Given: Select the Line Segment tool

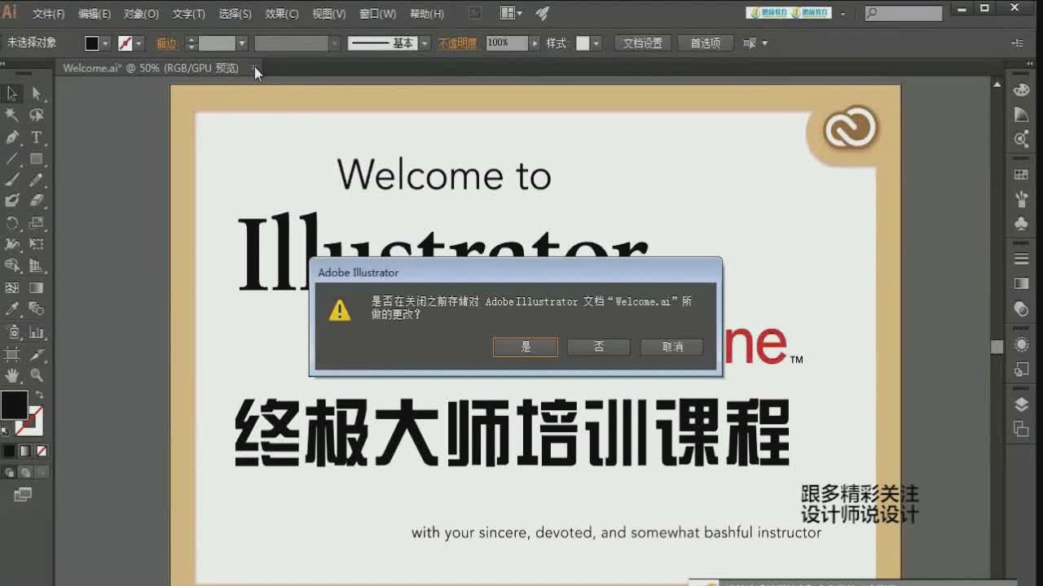Looking at the screenshot, I should 12,159.
